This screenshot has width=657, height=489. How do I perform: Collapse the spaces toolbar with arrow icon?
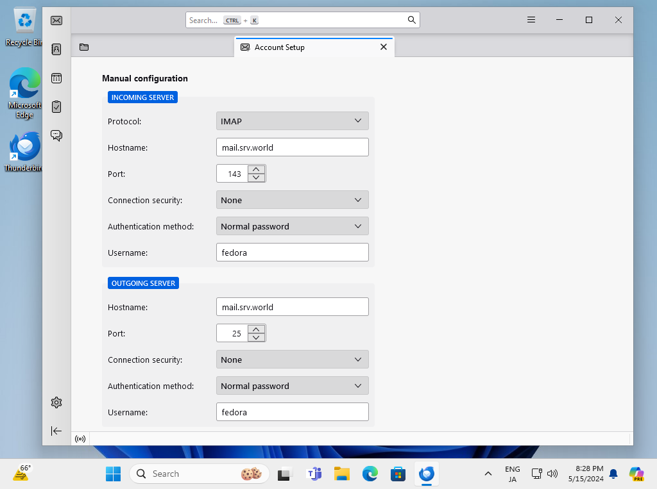point(56,431)
